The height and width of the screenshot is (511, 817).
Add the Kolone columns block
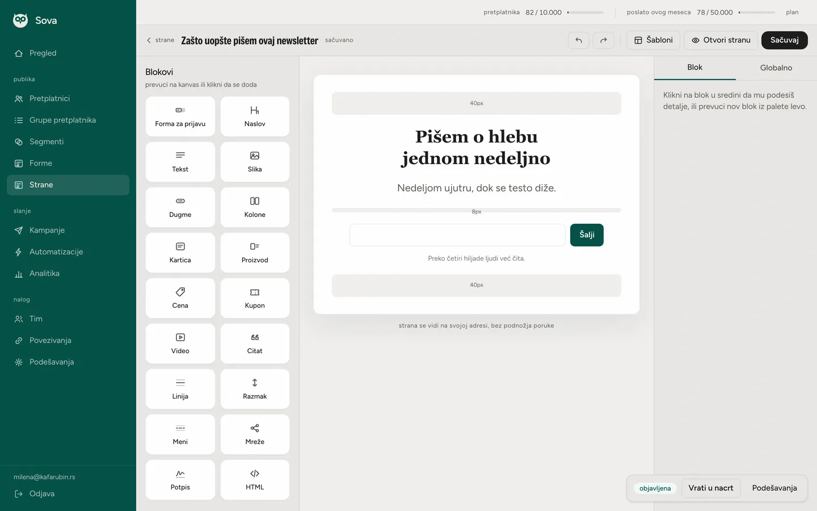point(255,207)
